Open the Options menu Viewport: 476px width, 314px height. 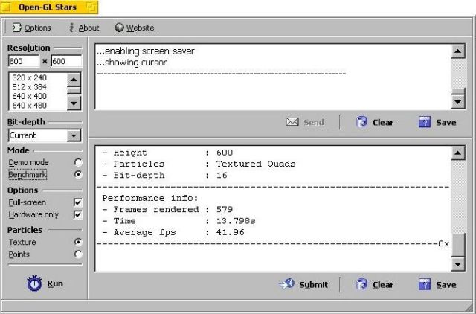(x=31, y=28)
